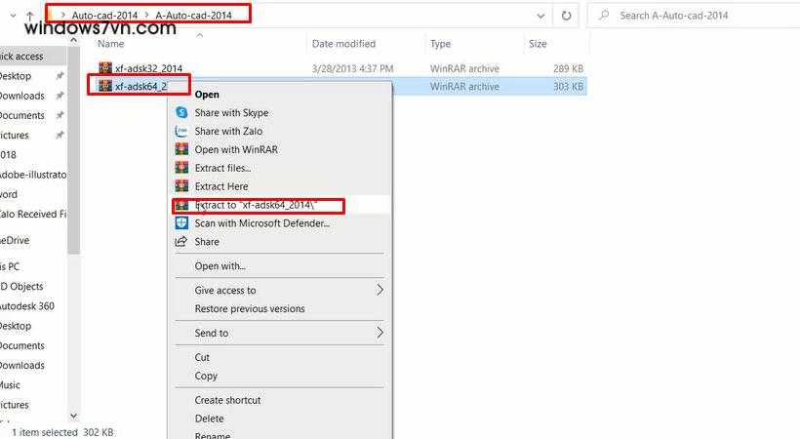The height and width of the screenshot is (439, 800).
Task: Expand the Send to submenu arrow
Action: (x=380, y=334)
